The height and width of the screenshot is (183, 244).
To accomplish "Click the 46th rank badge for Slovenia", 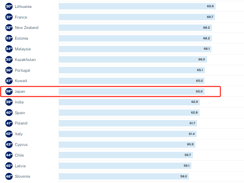I will 9,176.
